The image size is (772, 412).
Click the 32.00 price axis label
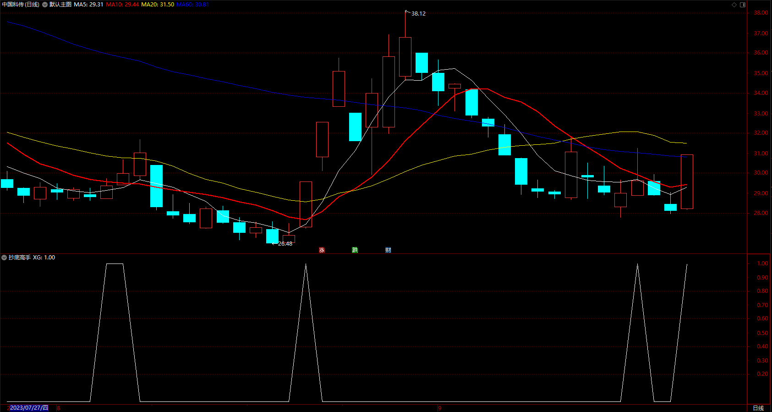(x=761, y=133)
